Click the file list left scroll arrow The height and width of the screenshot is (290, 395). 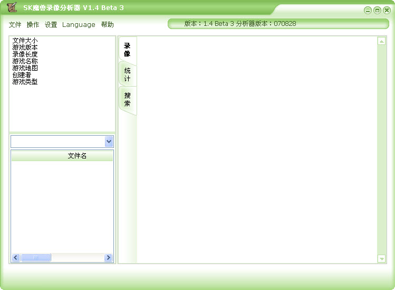[16, 257]
